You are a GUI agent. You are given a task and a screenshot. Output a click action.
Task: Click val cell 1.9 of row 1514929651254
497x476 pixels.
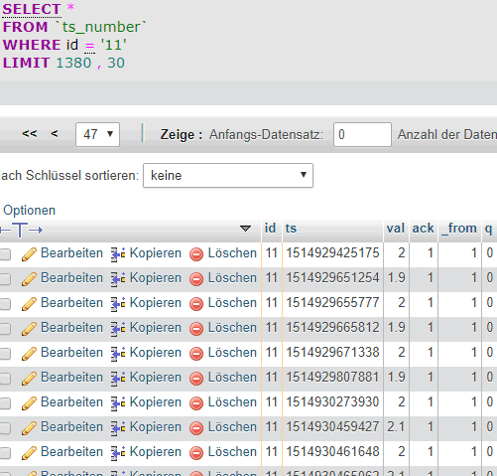click(396, 278)
